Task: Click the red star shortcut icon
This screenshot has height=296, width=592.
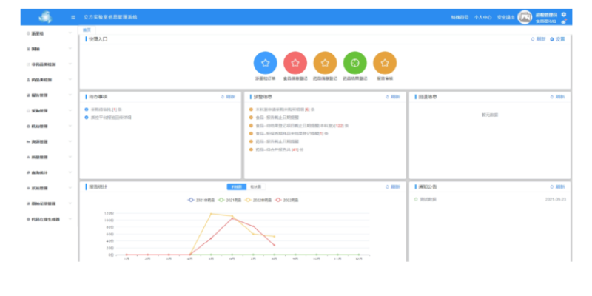Action: pos(295,63)
